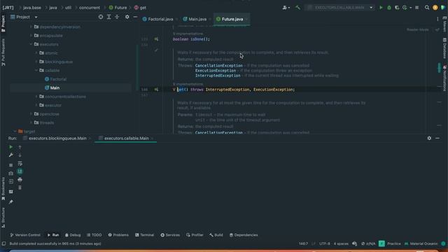Open Run panel settings gear
Image resolution: width=448 pixels, height=252 pixels.
coord(429,139)
